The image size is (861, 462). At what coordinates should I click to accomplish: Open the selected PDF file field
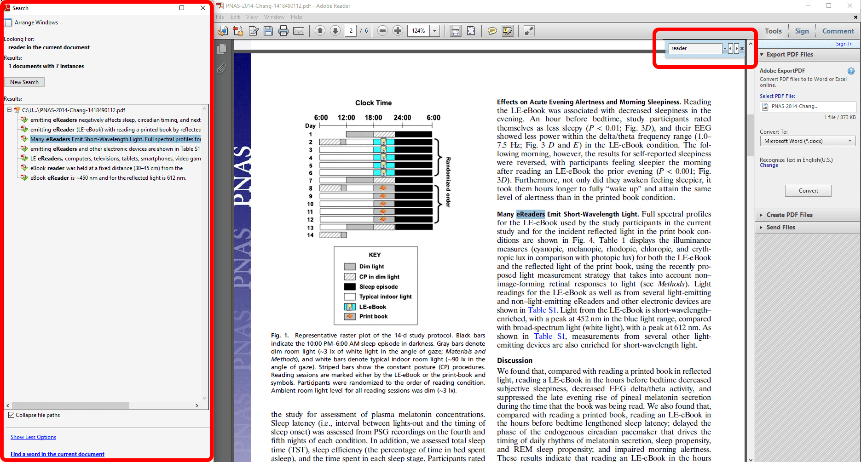[808, 107]
